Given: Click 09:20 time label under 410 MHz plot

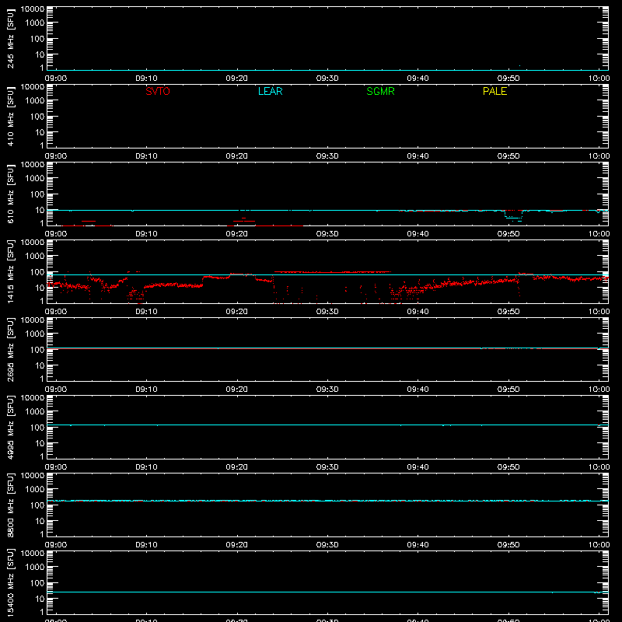Looking at the screenshot, I should coord(237,156).
